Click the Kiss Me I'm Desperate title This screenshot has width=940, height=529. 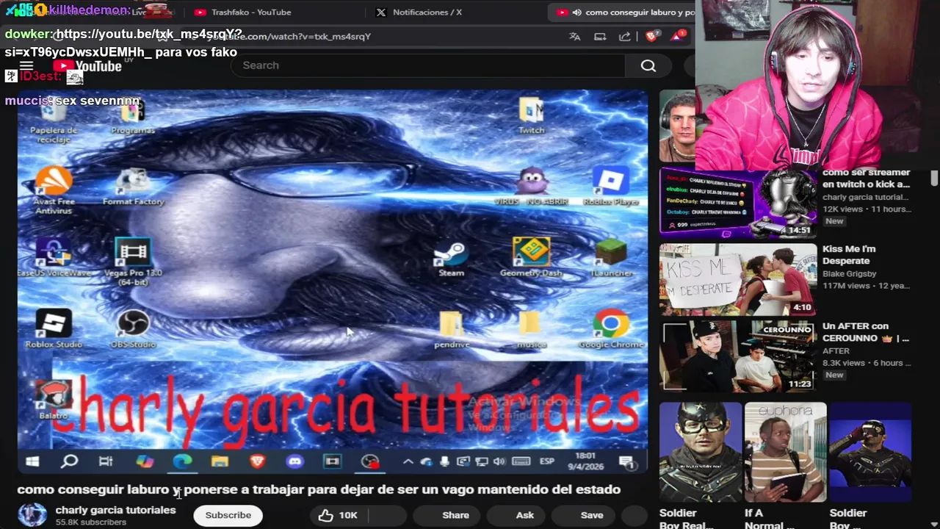point(849,255)
